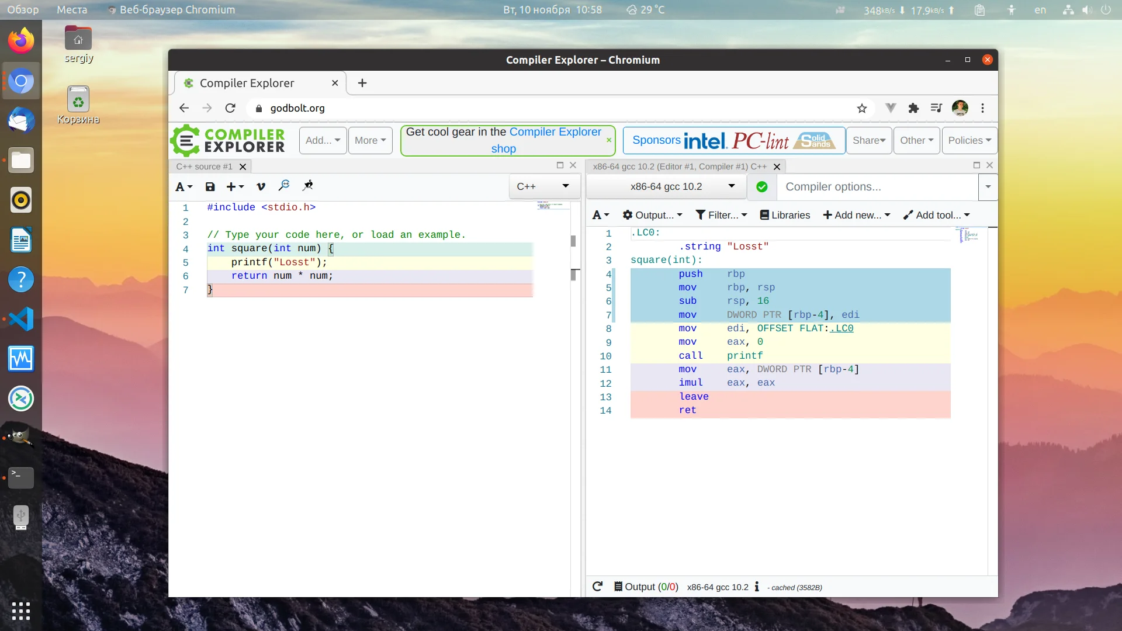Image resolution: width=1122 pixels, height=631 pixels.
Task: Open the C++ language dropdown
Action: point(543,186)
